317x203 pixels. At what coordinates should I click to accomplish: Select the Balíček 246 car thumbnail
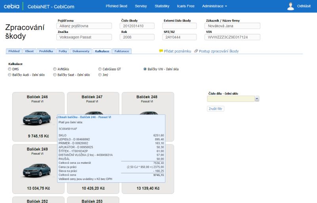pos(37,118)
